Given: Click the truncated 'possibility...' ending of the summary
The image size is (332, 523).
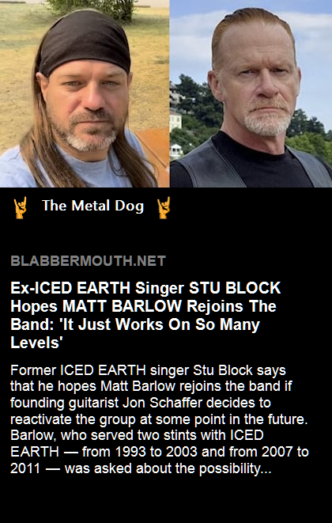Looking at the screenshot, I should click(236, 469).
